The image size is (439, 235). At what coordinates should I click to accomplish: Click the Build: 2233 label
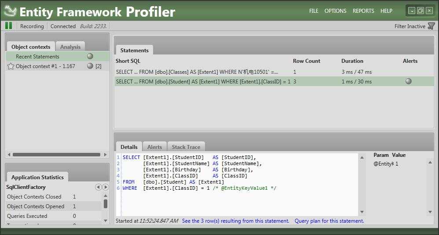coord(93,26)
